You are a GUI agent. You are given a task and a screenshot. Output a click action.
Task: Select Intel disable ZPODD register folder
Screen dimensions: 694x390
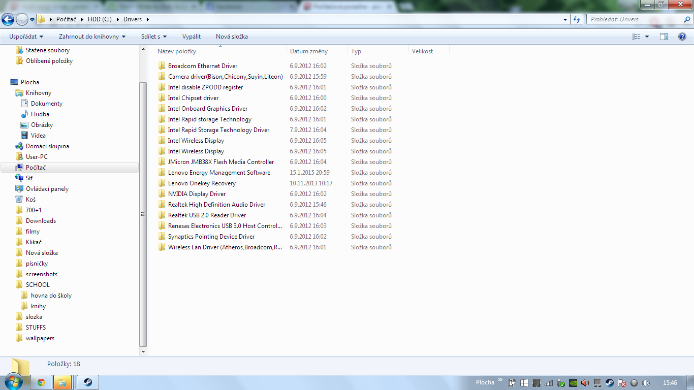[205, 87]
